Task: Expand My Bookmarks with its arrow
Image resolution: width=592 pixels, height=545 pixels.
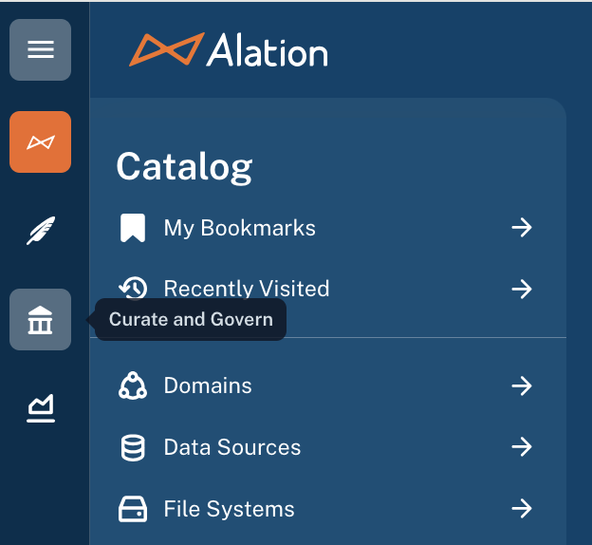Action: pyautogui.click(x=522, y=228)
